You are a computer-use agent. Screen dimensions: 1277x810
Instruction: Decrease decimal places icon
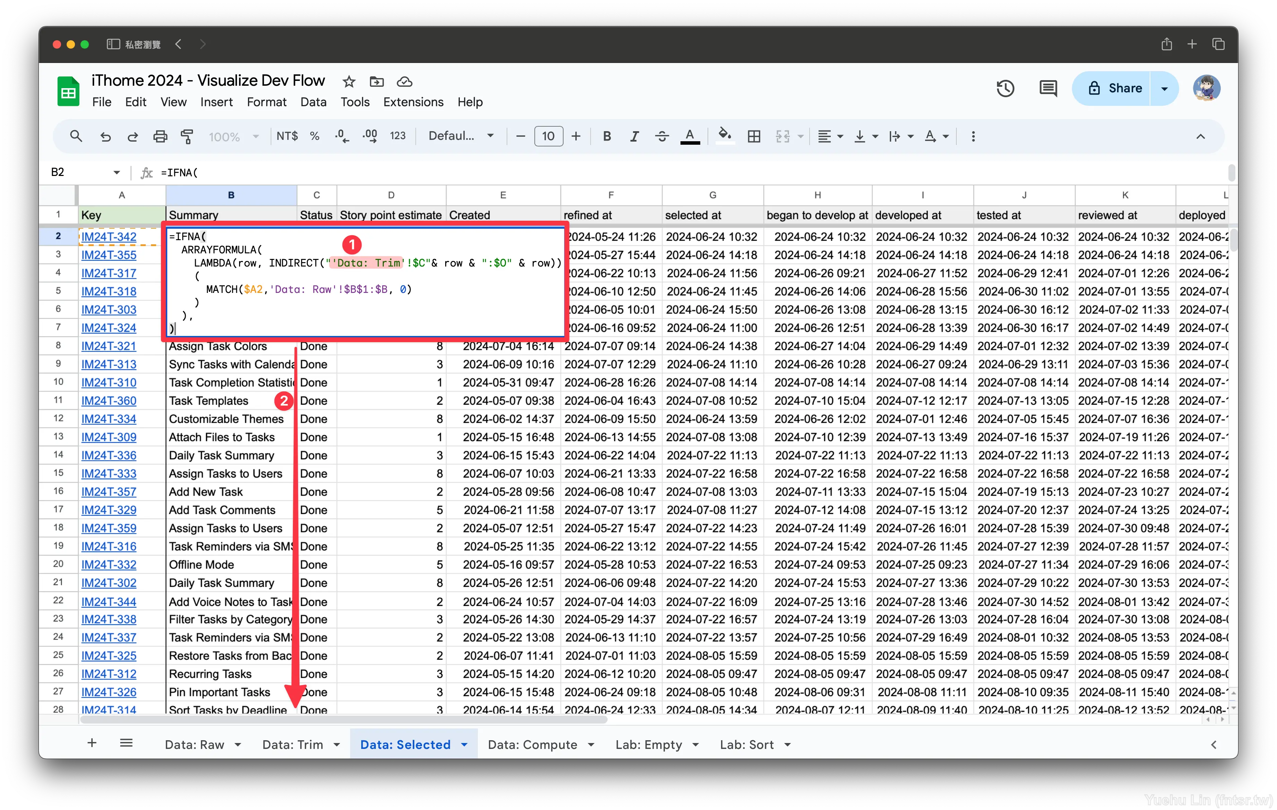click(x=341, y=136)
